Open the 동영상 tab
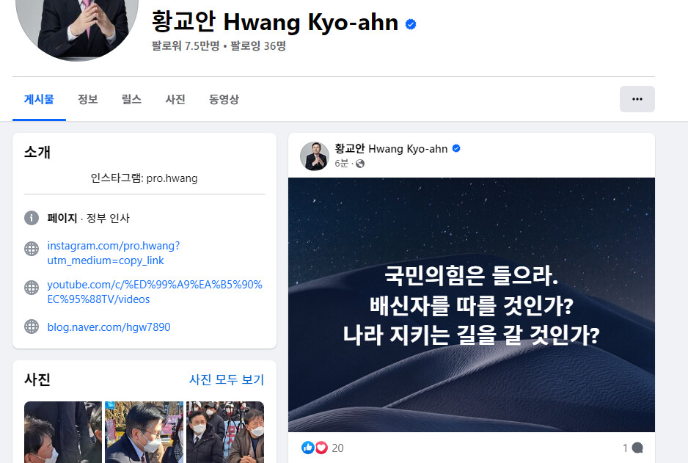Image resolution: width=688 pixels, height=463 pixels. coord(224,99)
